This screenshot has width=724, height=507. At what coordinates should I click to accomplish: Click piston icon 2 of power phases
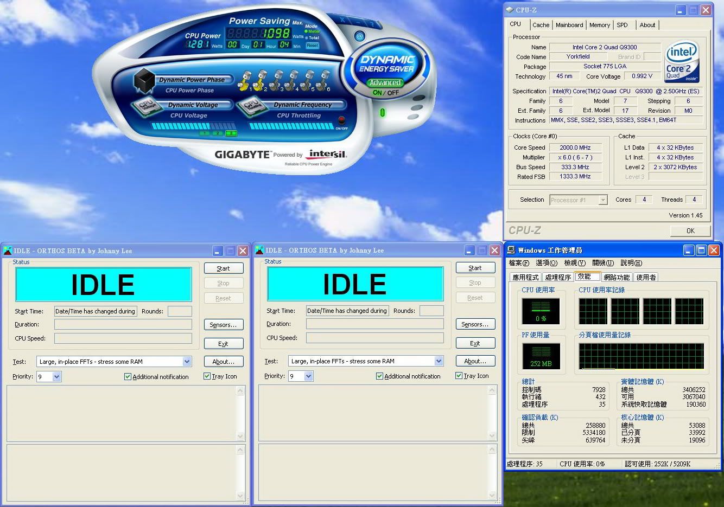click(x=261, y=80)
